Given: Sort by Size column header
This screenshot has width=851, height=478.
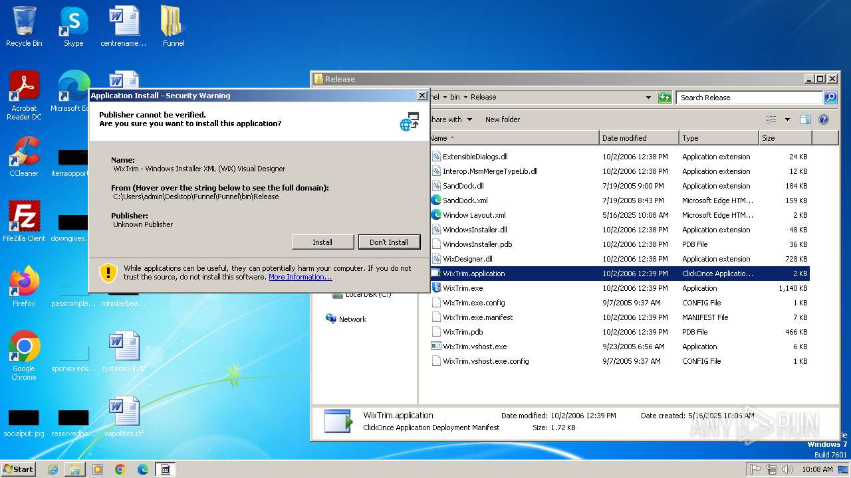Looking at the screenshot, I should click(785, 138).
